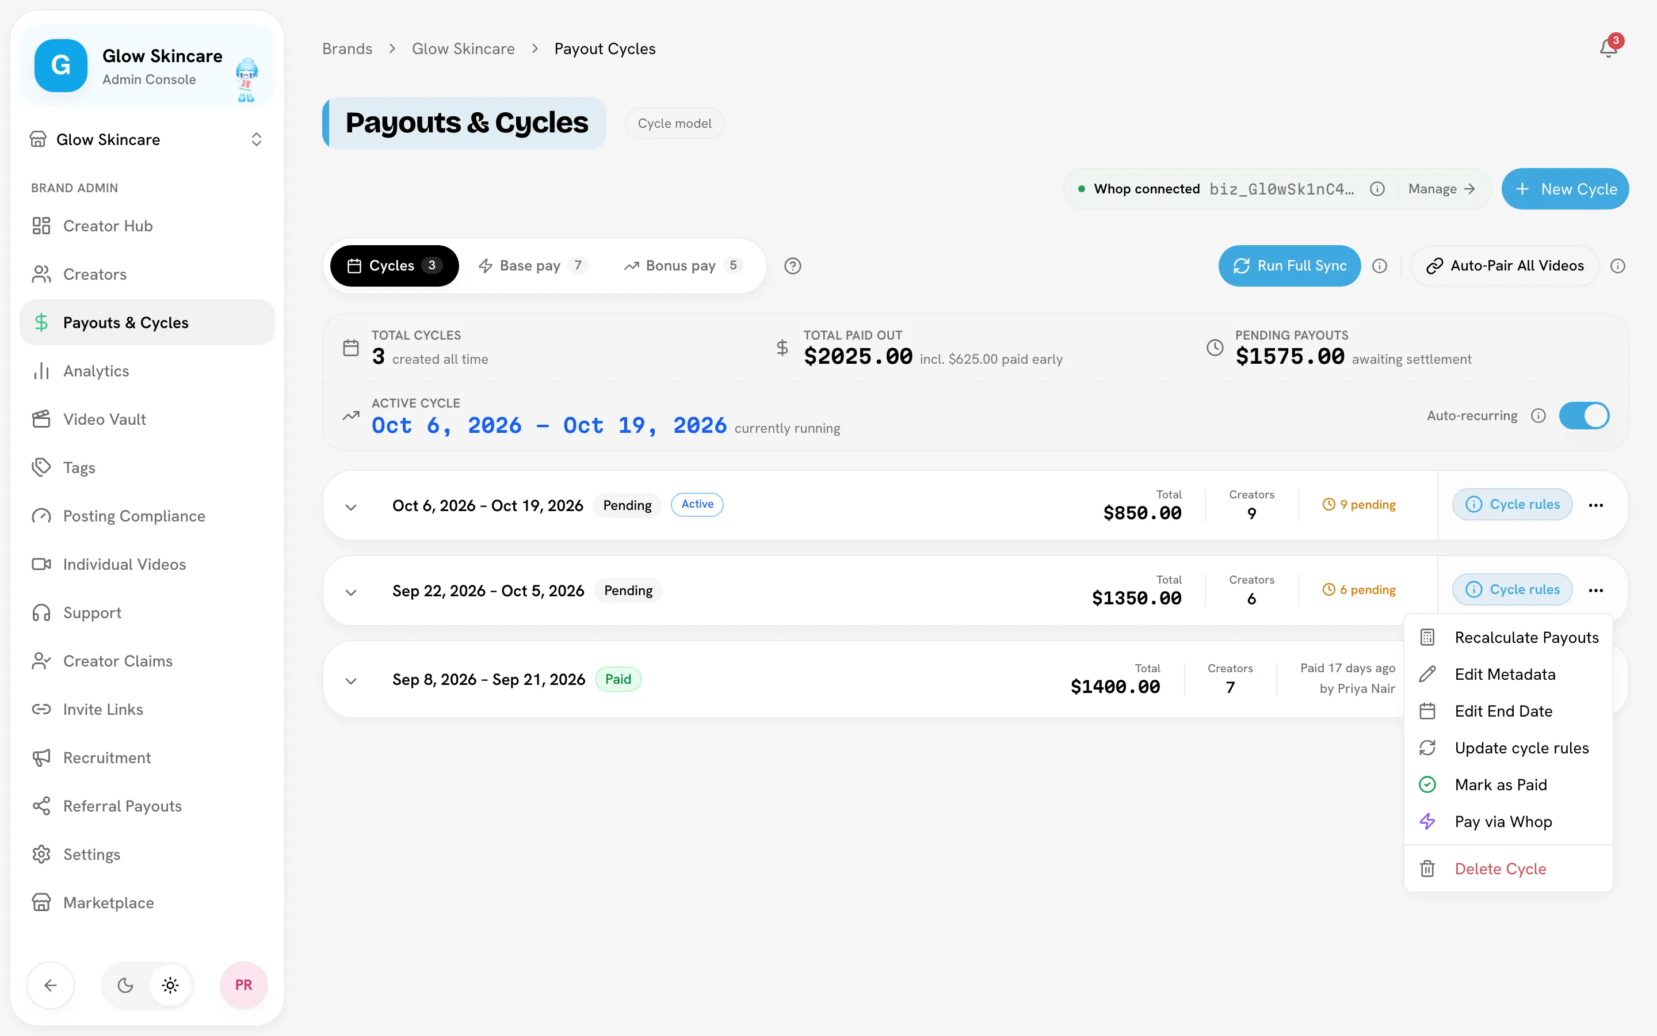Click info icon beside Whop connected ID
Viewport: 1657px width, 1036px height.
click(1377, 189)
